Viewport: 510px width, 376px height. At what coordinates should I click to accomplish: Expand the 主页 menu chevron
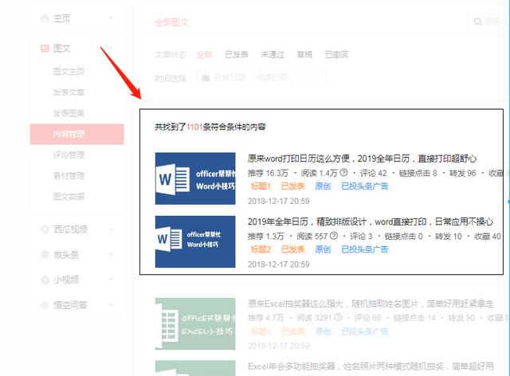coord(111,18)
